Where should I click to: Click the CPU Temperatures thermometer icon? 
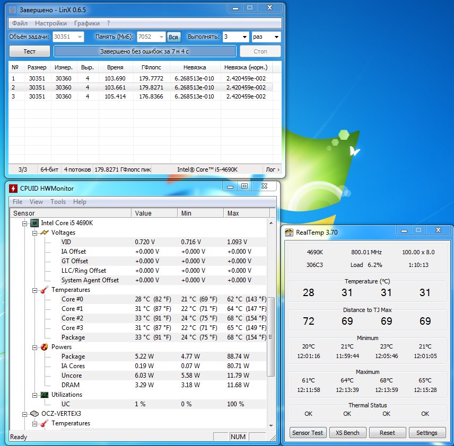pyautogui.click(x=45, y=290)
